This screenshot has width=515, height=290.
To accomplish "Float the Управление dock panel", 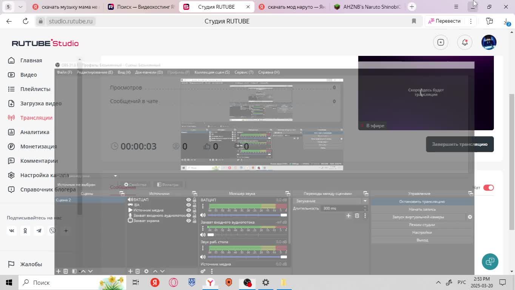I will click(x=470, y=193).
